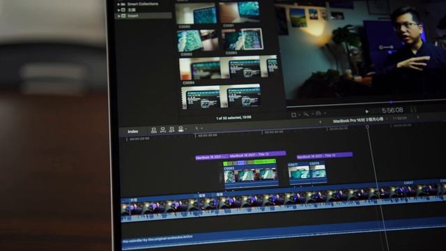Click ruler mark 00:05:30:00
The image size is (446, 251).
208,135
